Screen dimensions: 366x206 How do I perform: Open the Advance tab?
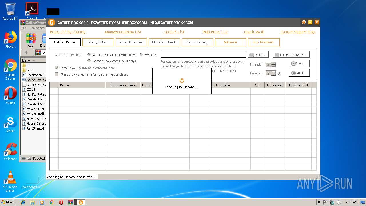230,42
